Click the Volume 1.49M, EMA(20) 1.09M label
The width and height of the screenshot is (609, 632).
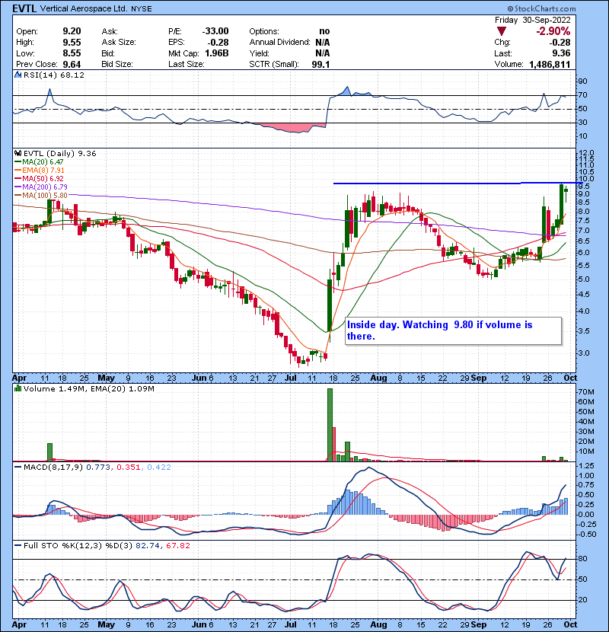pos(88,389)
